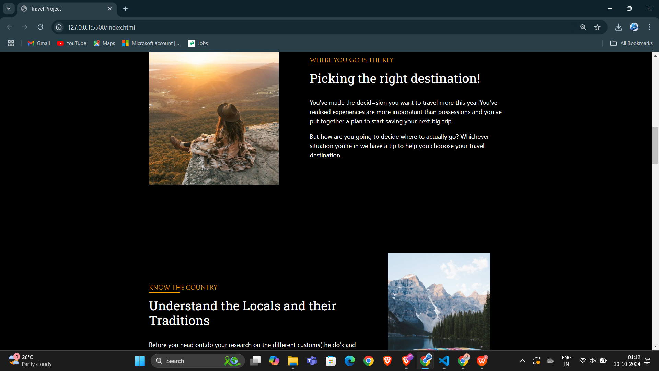Click the scrollbar down arrow

tap(655, 347)
